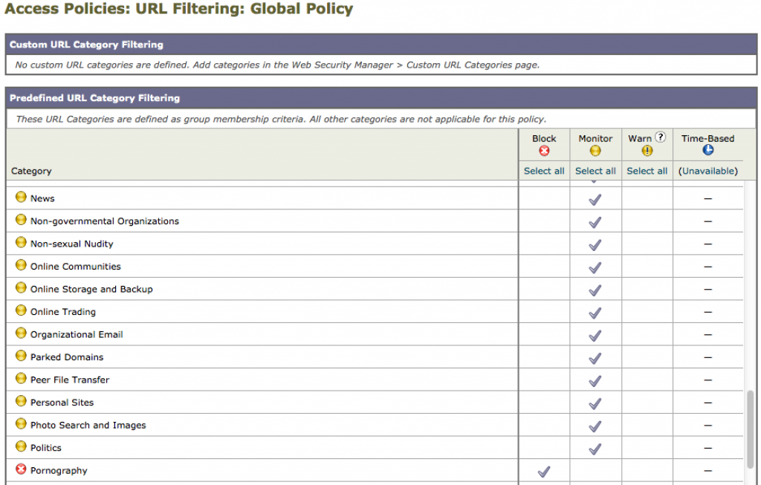Click Select all under the Monitor column
Screen dimensions: 761x485
(595, 171)
